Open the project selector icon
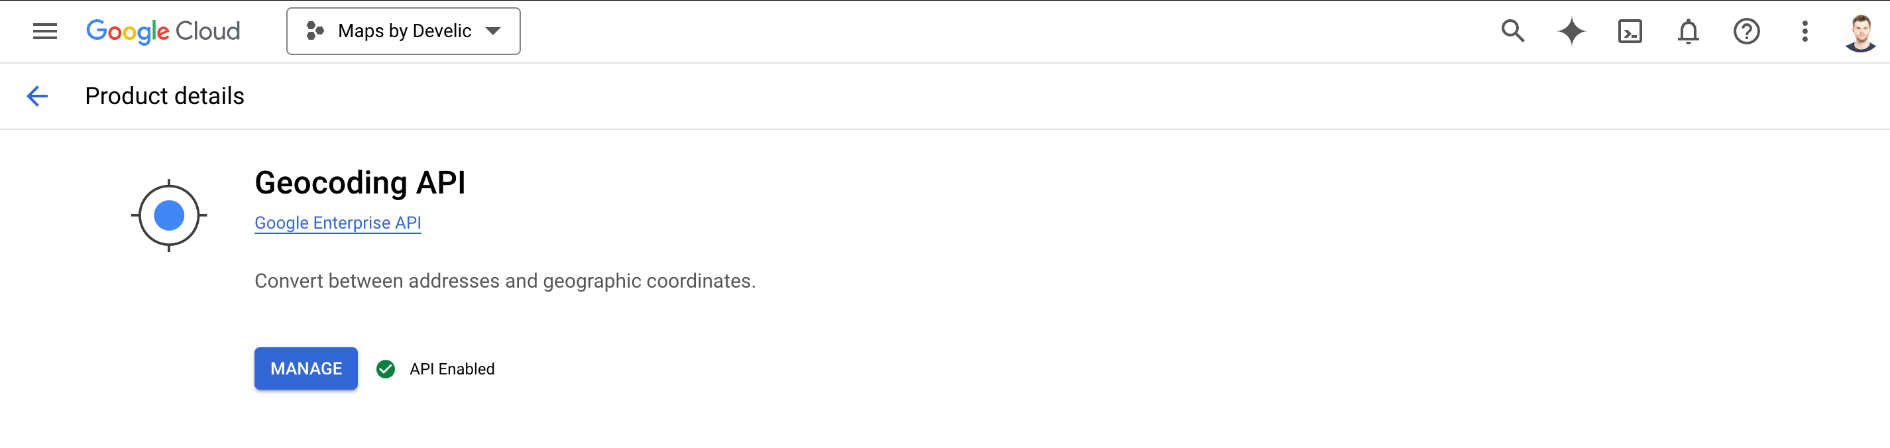The image size is (1890, 448). coord(315,30)
